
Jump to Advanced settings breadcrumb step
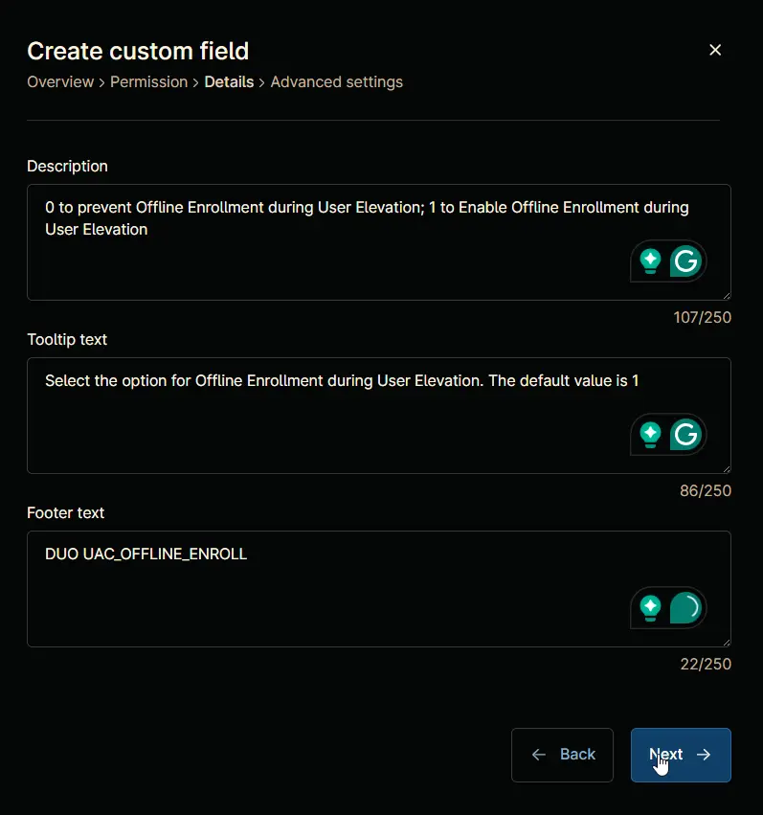pos(337,82)
